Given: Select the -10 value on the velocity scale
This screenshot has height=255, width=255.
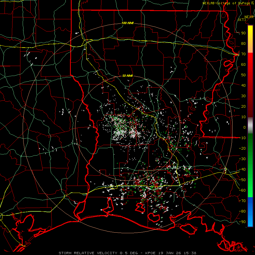Looking at the screenshot, I should pyautogui.click(x=242, y=138).
